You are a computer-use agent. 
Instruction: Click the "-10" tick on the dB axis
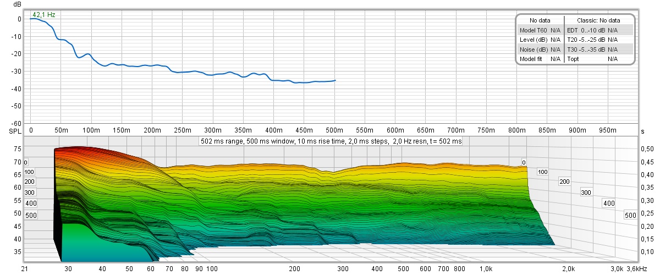(16, 36)
